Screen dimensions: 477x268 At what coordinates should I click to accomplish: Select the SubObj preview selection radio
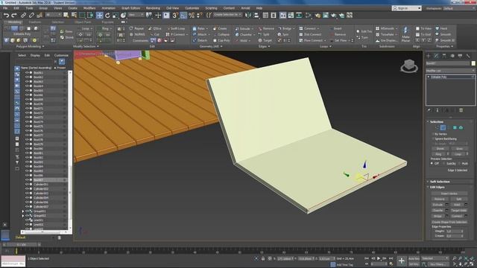point(445,164)
